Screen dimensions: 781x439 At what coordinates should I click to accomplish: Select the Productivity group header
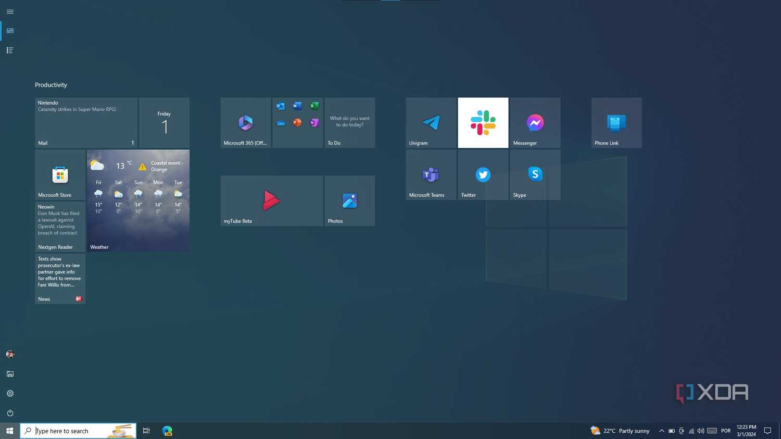[51, 85]
